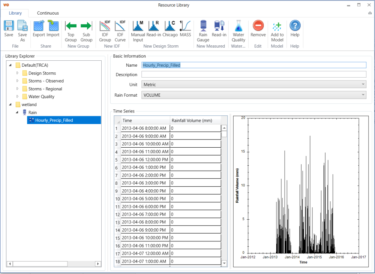Viewport: 375px width, 274px height.
Task: Open the Rain Format dropdown
Action: click(x=253, y=95)
